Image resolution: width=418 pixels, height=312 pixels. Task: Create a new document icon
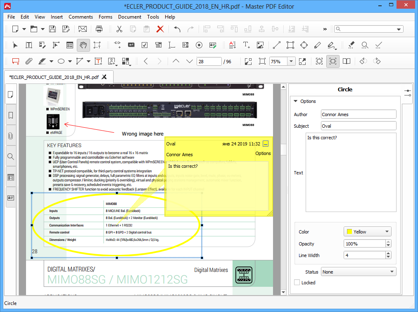[x=15, y=29]
